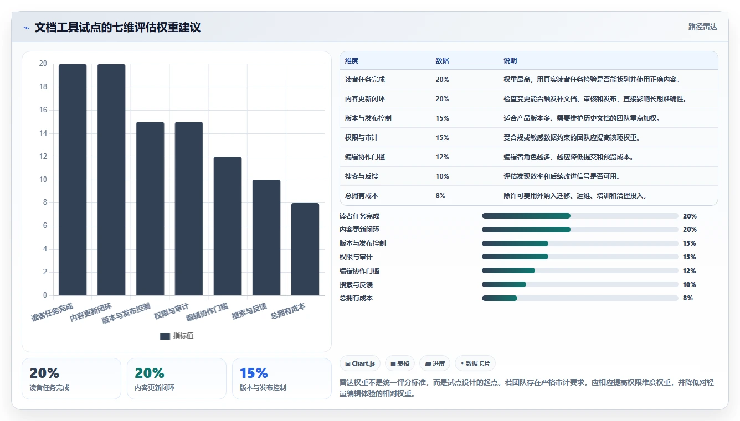This screenshot has width=740, height=421.
Task: Click the 权限与审计 bar in the chart
Action: [189, 209]
